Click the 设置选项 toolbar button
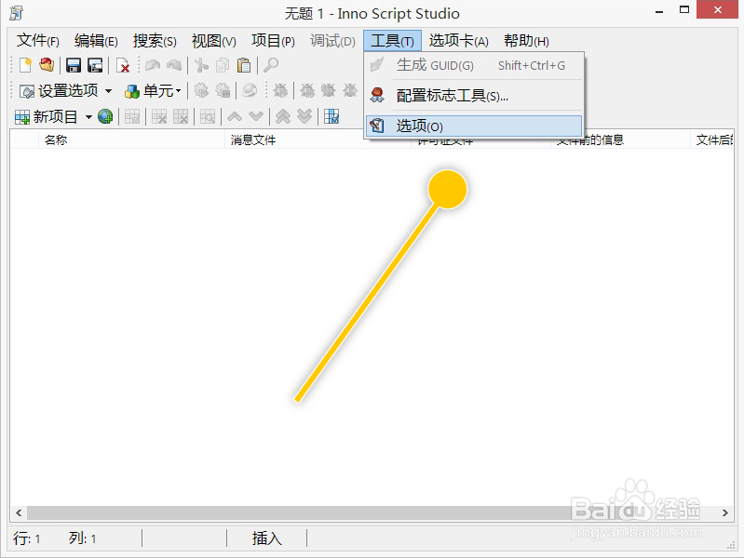 (59, 90)
